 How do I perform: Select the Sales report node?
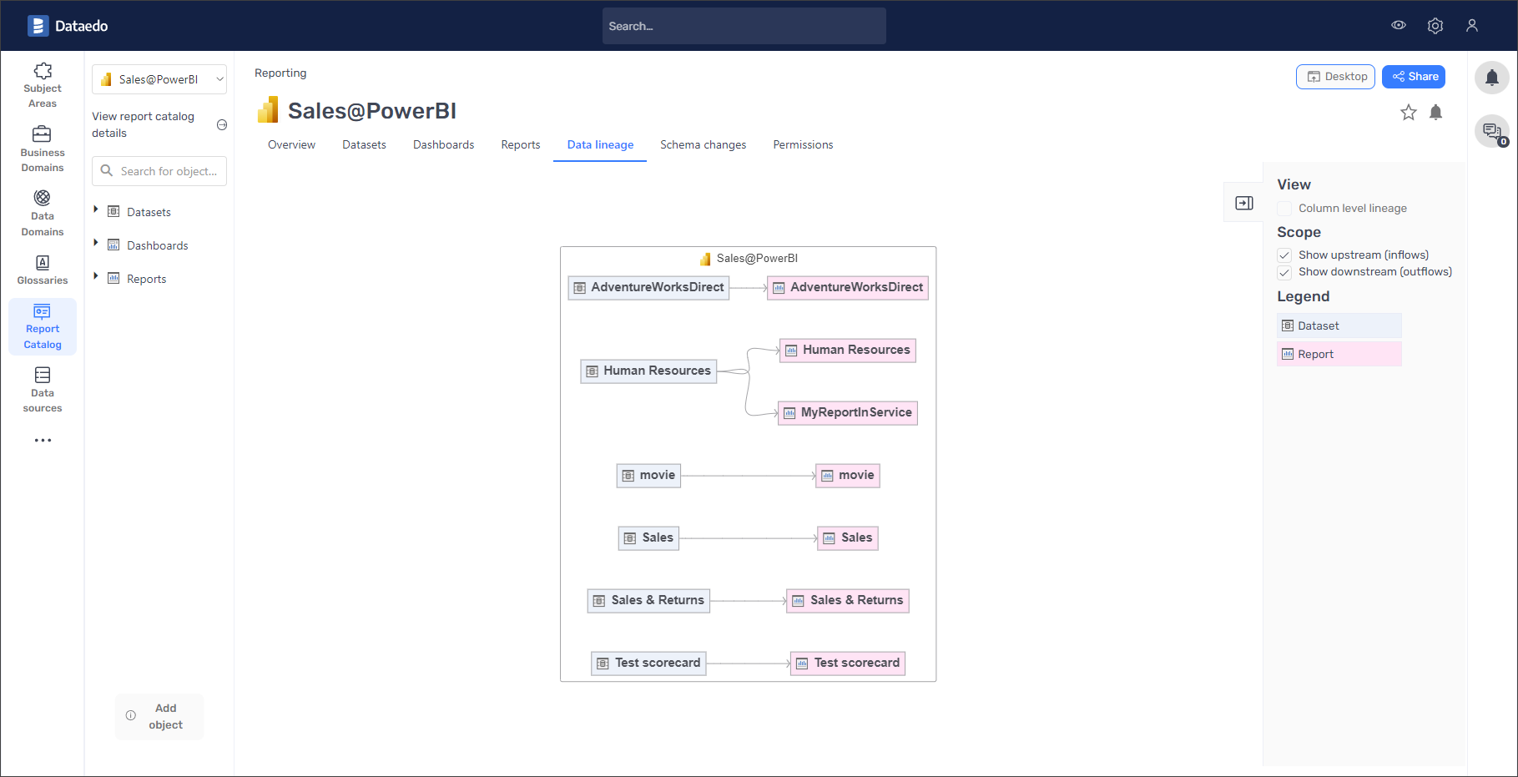tap(848, 538)
